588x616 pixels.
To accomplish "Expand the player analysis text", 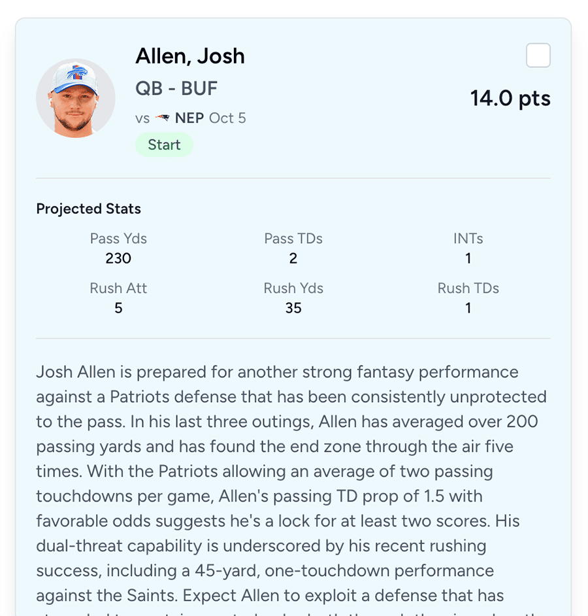I will (x=291, y=484).
